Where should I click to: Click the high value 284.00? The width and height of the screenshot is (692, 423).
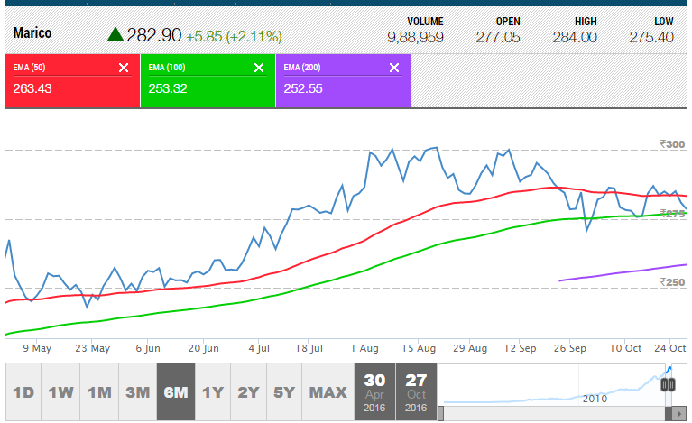tap(575, 38)
